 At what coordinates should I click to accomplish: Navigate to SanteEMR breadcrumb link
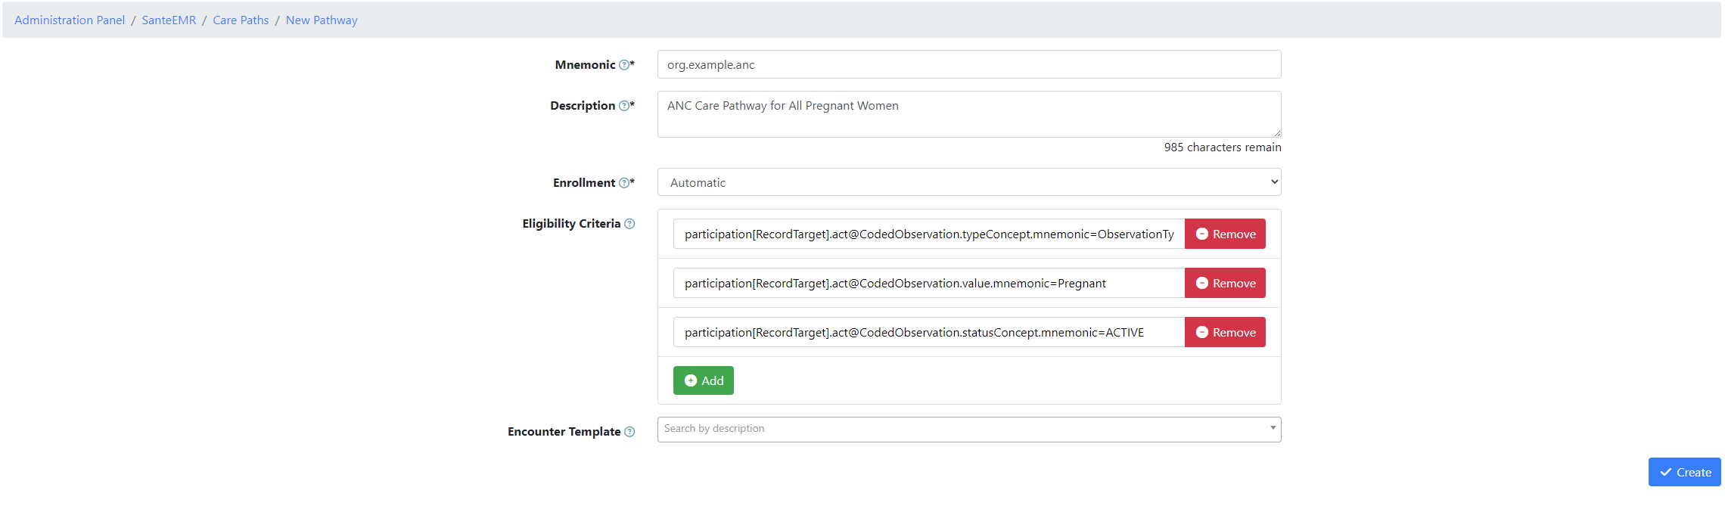point(169,20)
